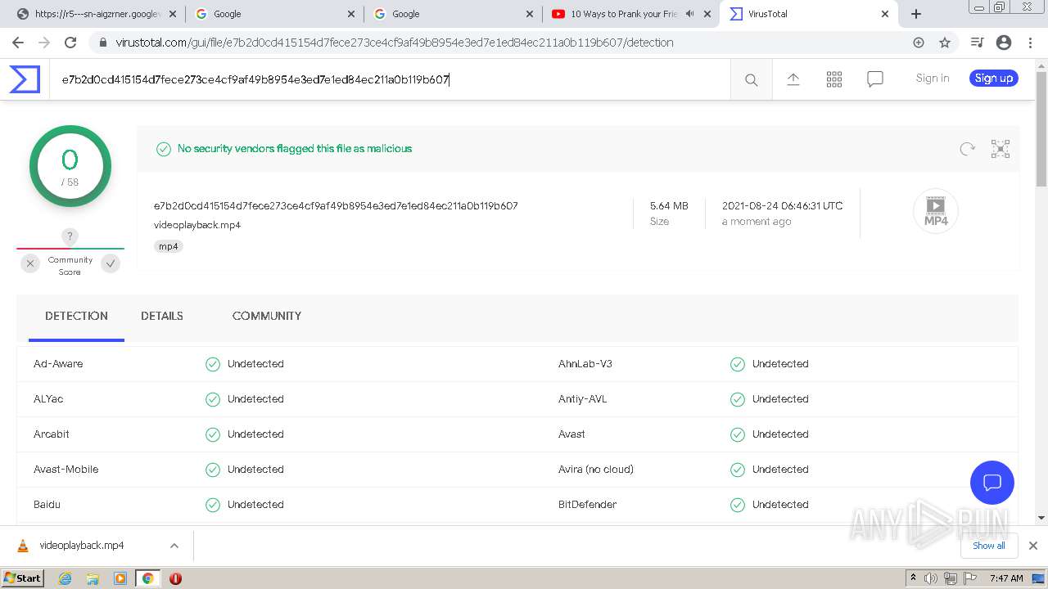1048x589 pixels.
Task: Open the blue chat bubble button
Action: pos(992,482)
